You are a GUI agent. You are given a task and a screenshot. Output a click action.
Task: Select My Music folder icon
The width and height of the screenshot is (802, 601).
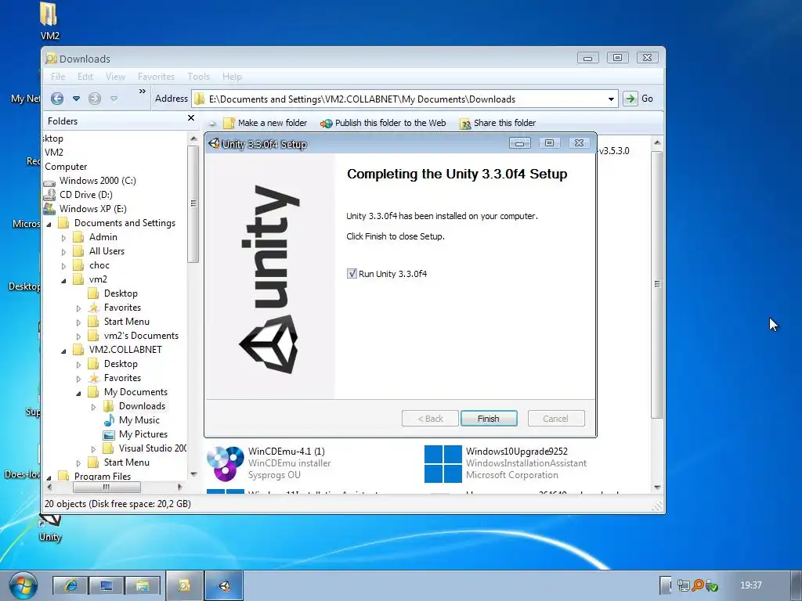[109, 420]
